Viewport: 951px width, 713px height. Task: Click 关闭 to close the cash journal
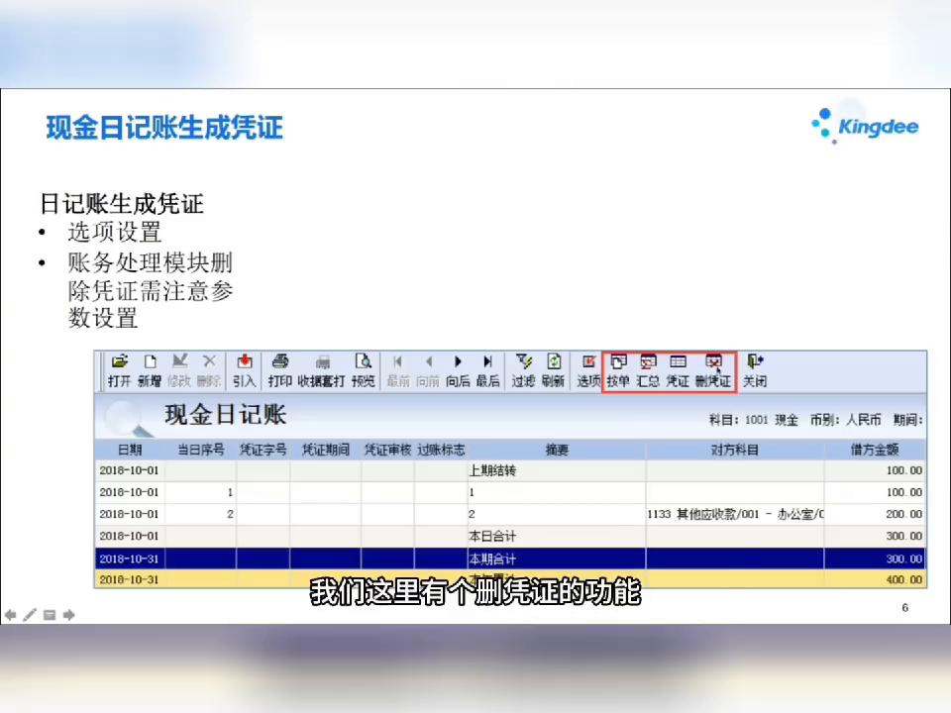click(754, 368)
